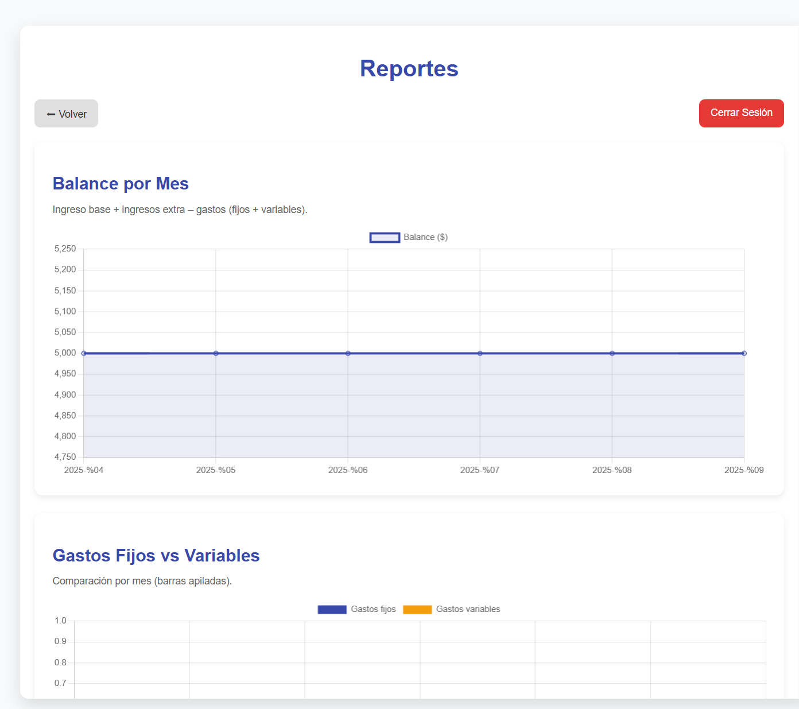The image size is (799, 709).
Task: Click the 2025-%07 axis label
Action: (480, 470)
